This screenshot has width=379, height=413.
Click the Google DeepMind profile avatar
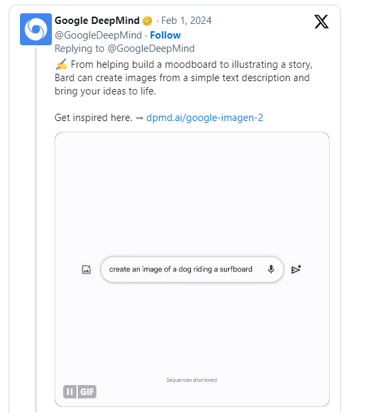[36, 29]
